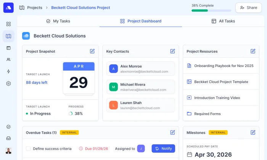Open Alex Monroe contact card
267x160 pixels.
141,69
